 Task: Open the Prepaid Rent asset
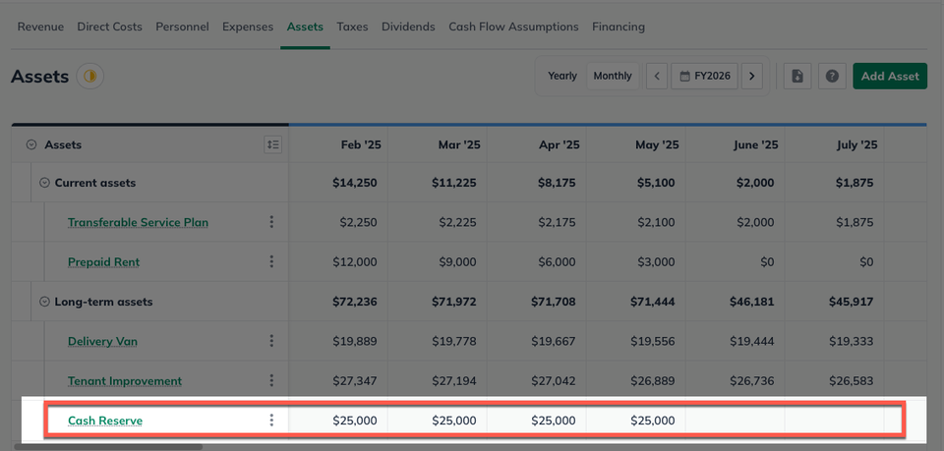103,262
